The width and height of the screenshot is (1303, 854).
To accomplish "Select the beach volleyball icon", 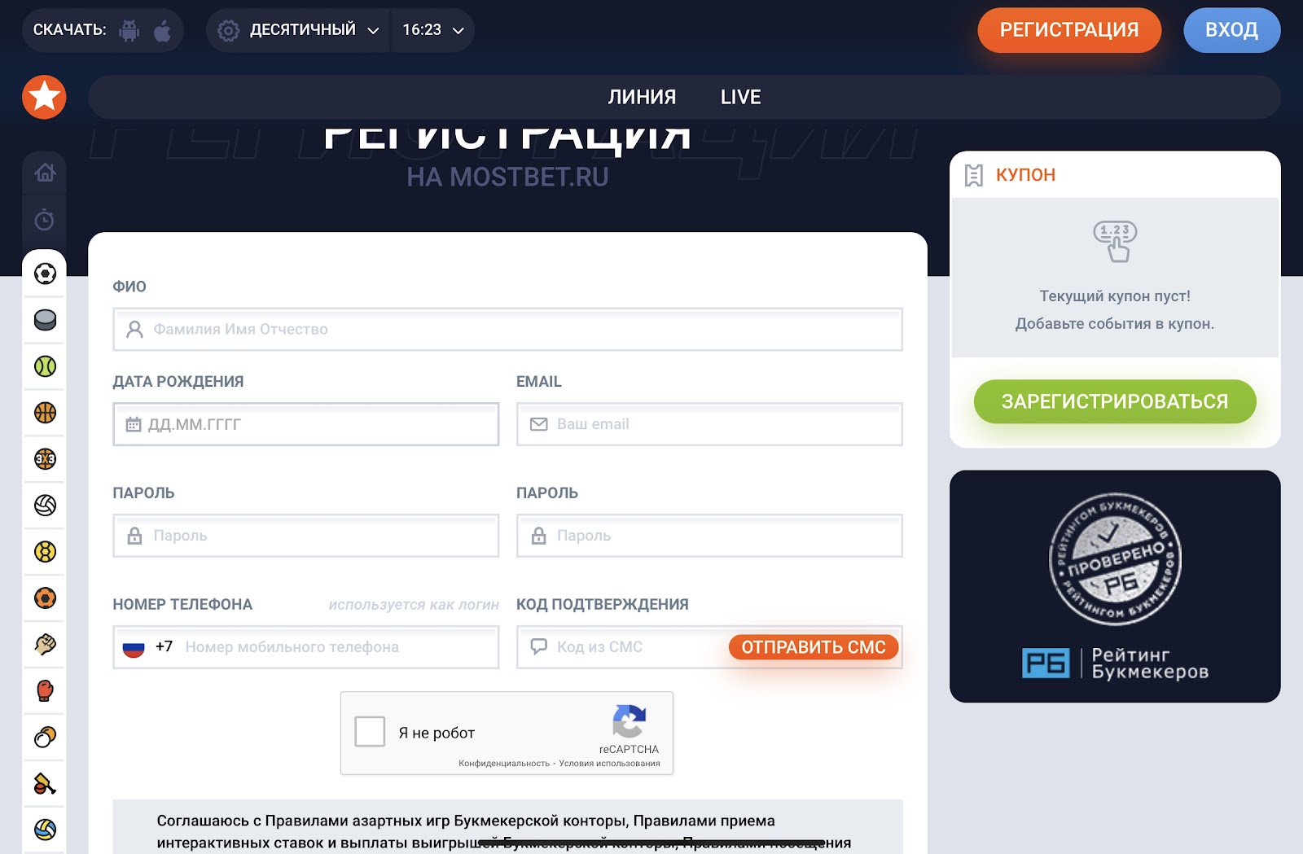I will click(x=45, y=830).
